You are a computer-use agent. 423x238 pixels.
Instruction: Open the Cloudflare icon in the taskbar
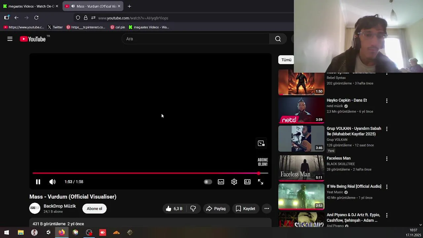[x=116, y=233]
